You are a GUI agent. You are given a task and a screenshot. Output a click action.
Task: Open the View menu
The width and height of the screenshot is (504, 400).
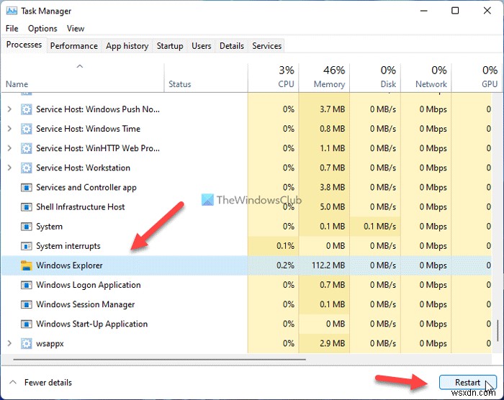coord(76,29)
